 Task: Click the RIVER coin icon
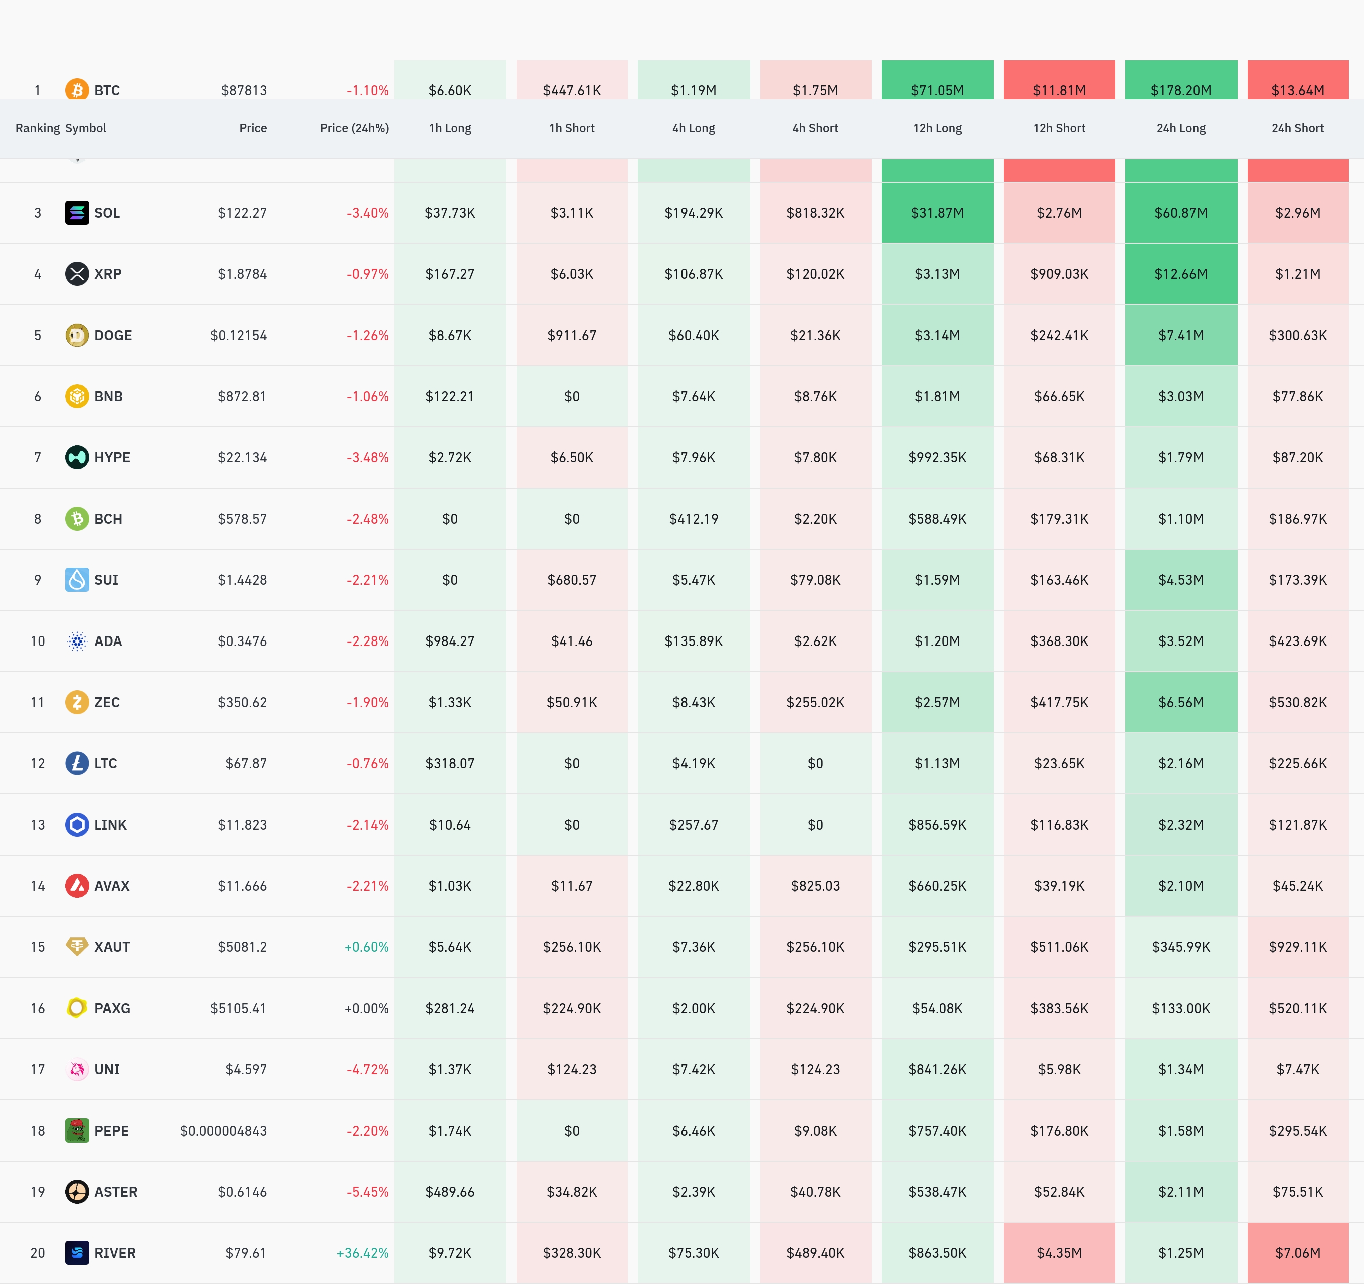point(77,1252)
